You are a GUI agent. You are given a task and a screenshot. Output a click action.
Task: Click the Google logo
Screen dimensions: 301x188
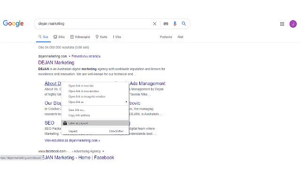pos(13,23)
